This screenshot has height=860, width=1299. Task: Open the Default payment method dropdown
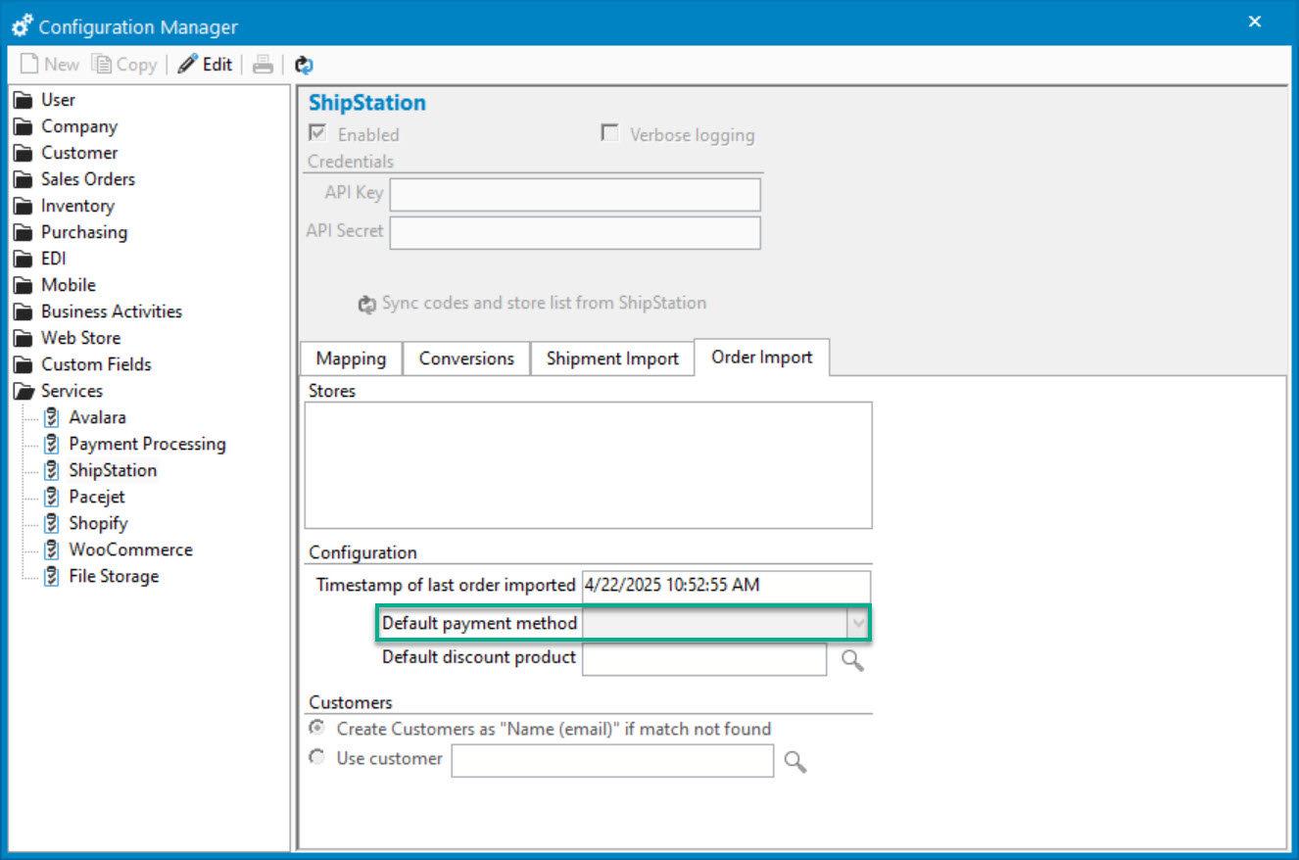point(859,623)
